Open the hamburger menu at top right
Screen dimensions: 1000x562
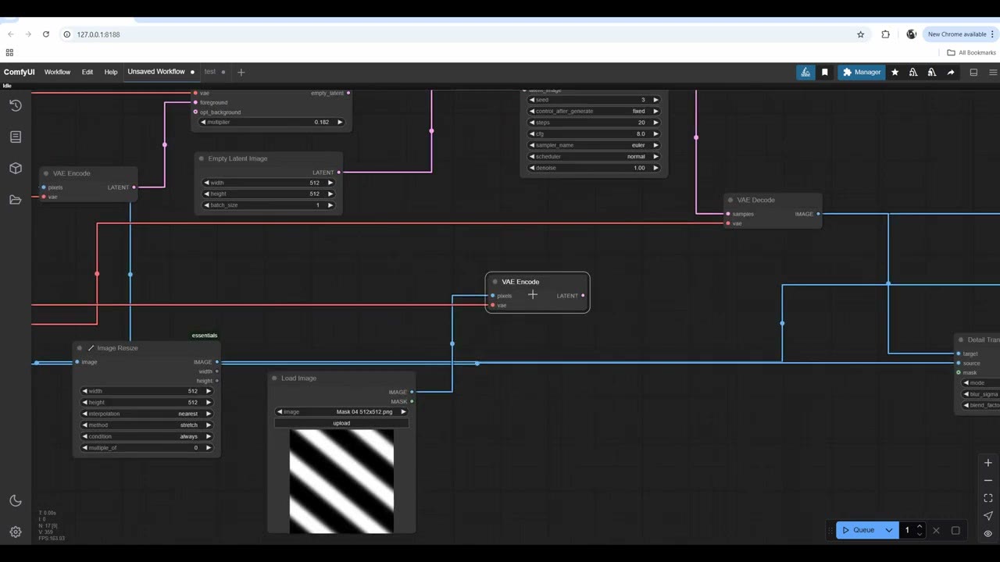point(993,72)
